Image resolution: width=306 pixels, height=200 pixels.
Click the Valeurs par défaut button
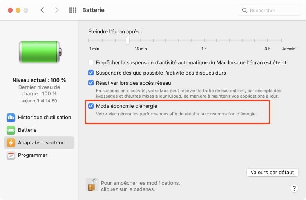click(x=272, y=173)
